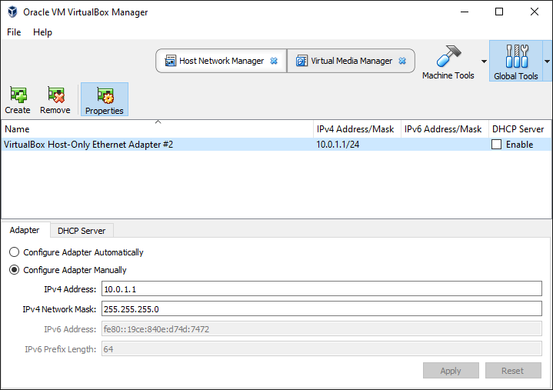Sort list by Name column header
Image resolution: width=553 pixels, height=390 pixels.
tap(158, 129)
